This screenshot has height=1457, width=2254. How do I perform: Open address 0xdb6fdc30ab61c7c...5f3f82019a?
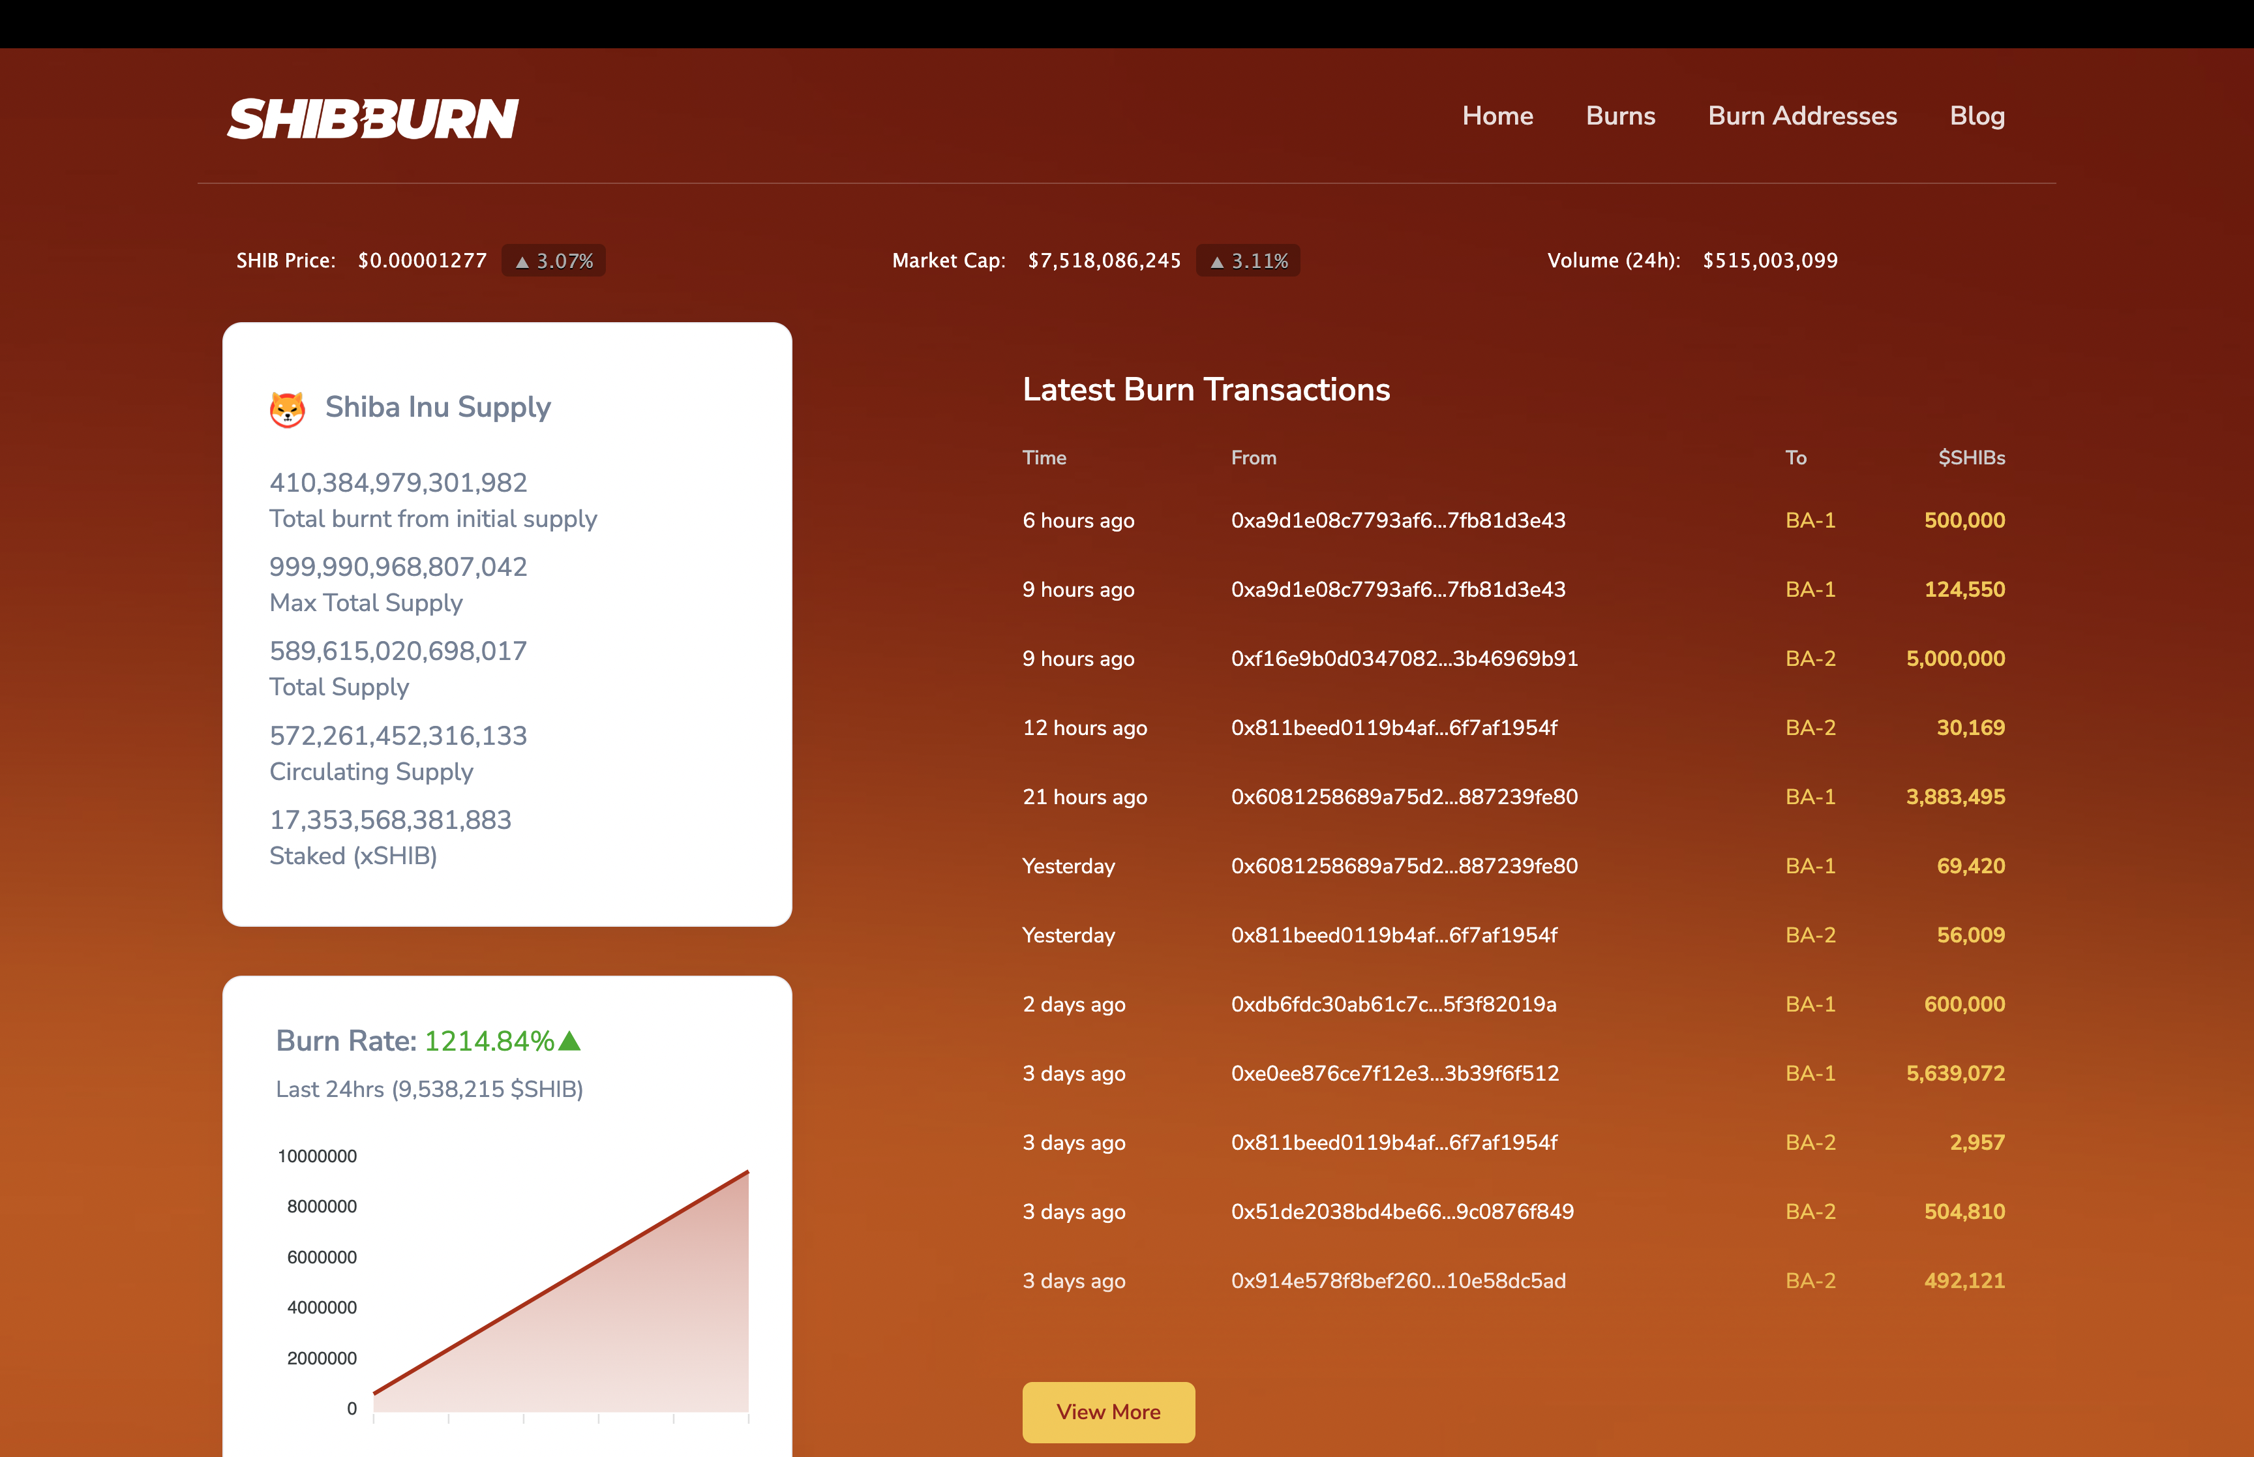tap(1393, 1005)
